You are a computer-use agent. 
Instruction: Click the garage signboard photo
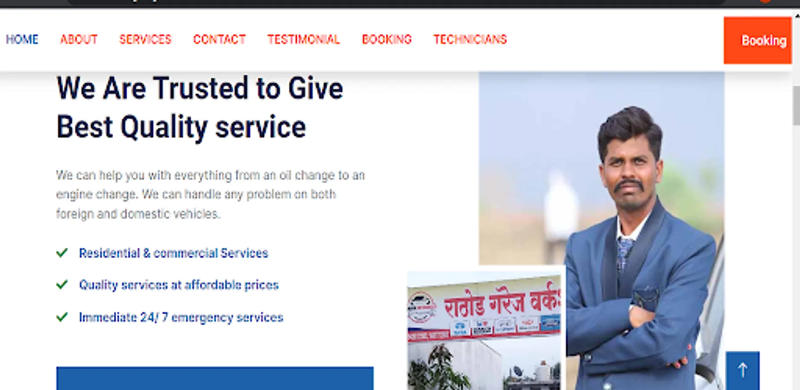(x=485, y=331)
